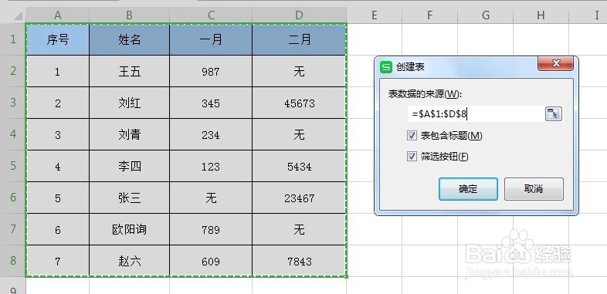
Task: Select column B header
Action: point(129,15)
